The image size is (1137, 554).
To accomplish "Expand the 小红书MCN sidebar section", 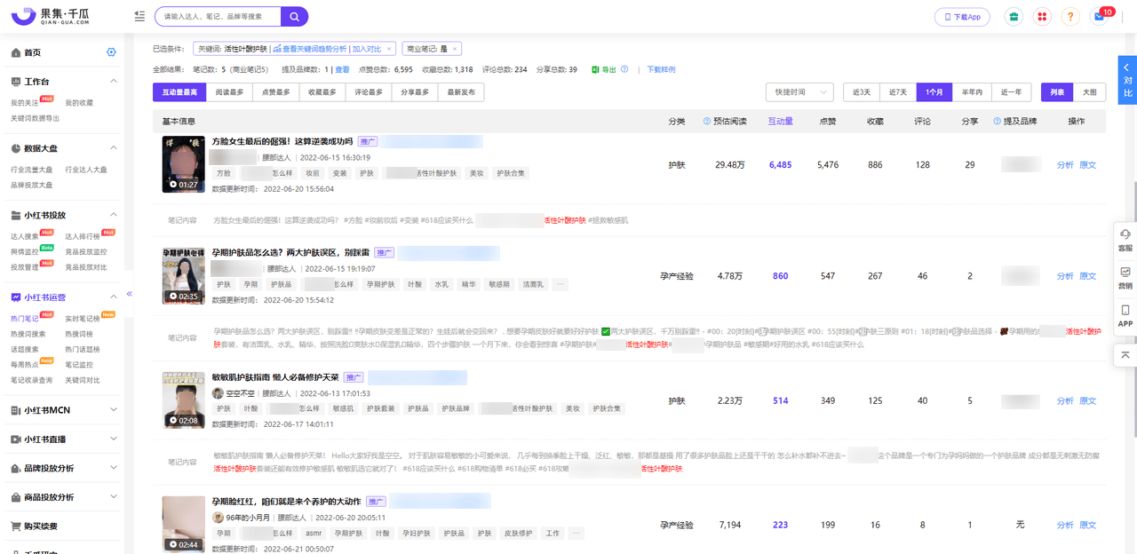I will [x=114, y=410].
